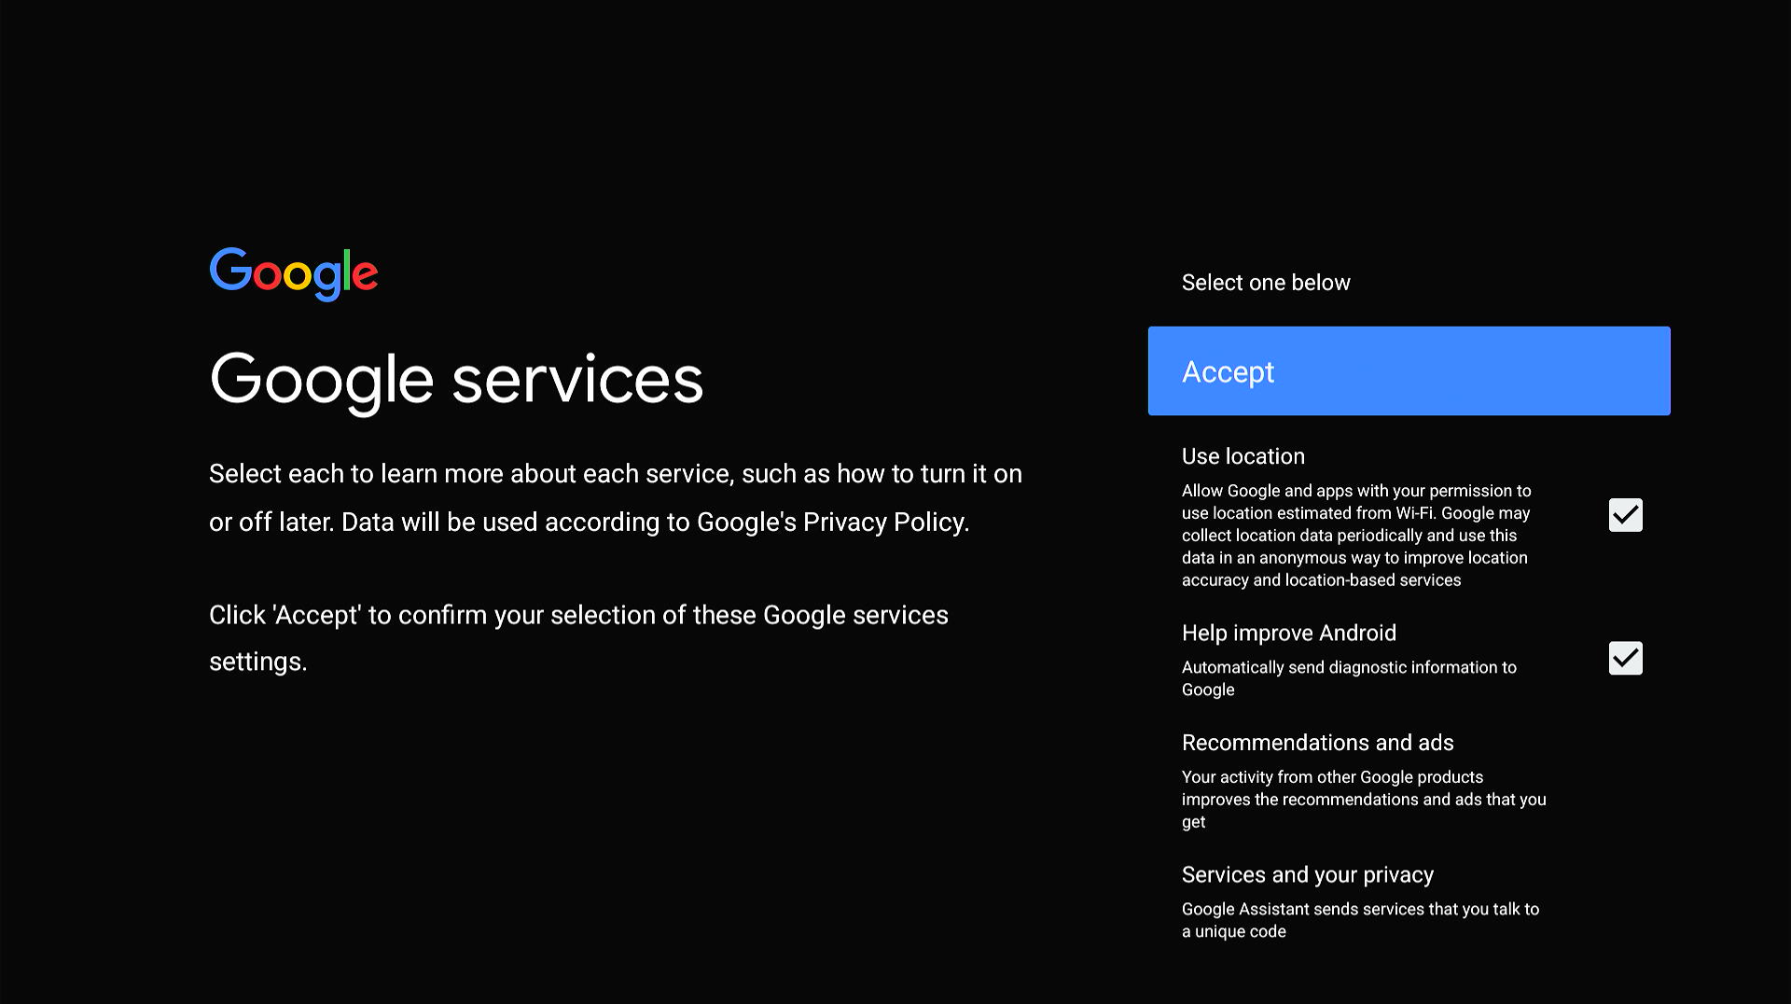Click the 'Select one below' label
Image resolution: width=1791 pixels, height=1004 pixels.
(x=1266, y=283)
